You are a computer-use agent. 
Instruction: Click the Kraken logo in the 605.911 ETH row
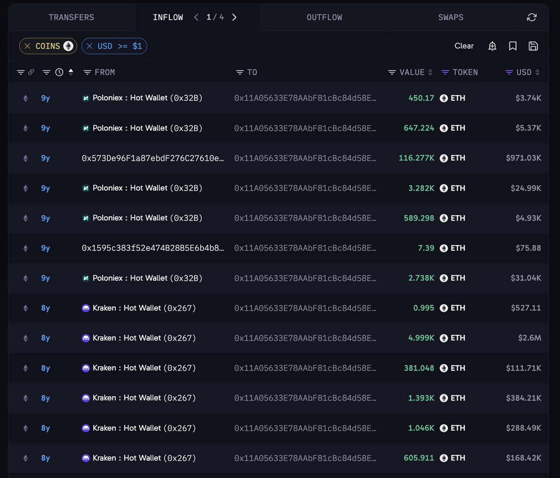click(86, 458)
